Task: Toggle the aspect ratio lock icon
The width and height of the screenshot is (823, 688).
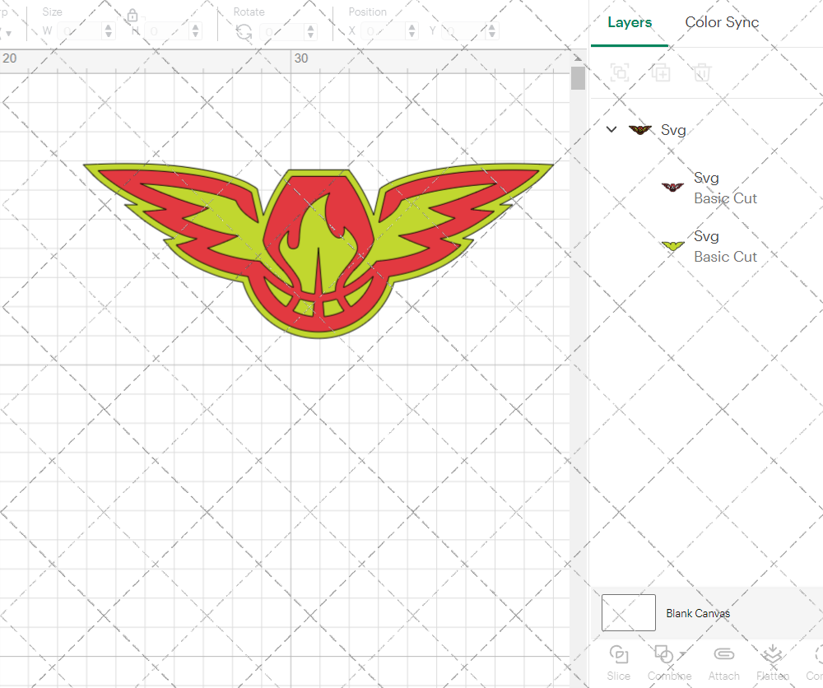Action: coord(133,15)
